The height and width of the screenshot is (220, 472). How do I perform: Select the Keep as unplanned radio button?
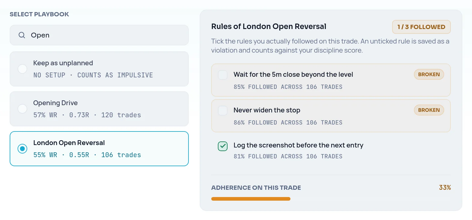tap(22, 69)
